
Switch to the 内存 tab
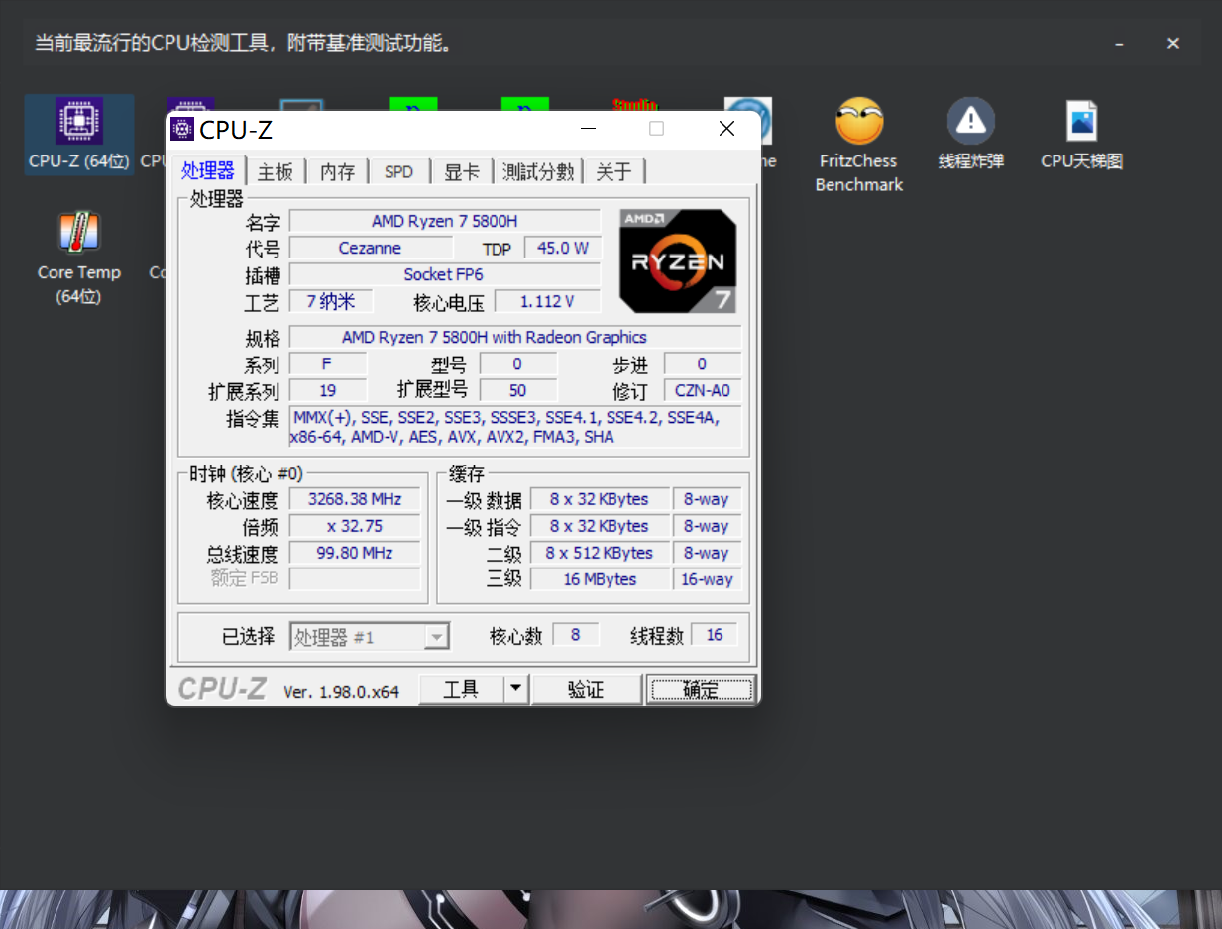338,172
